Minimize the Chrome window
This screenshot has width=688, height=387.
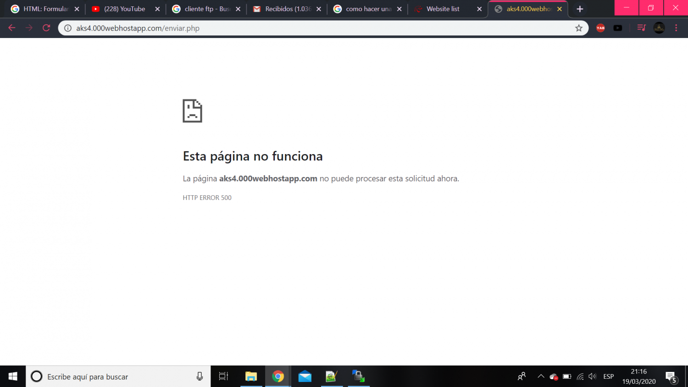(626, 8)
